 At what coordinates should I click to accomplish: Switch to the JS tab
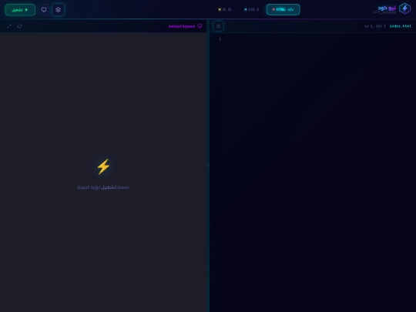pos(225,9)
